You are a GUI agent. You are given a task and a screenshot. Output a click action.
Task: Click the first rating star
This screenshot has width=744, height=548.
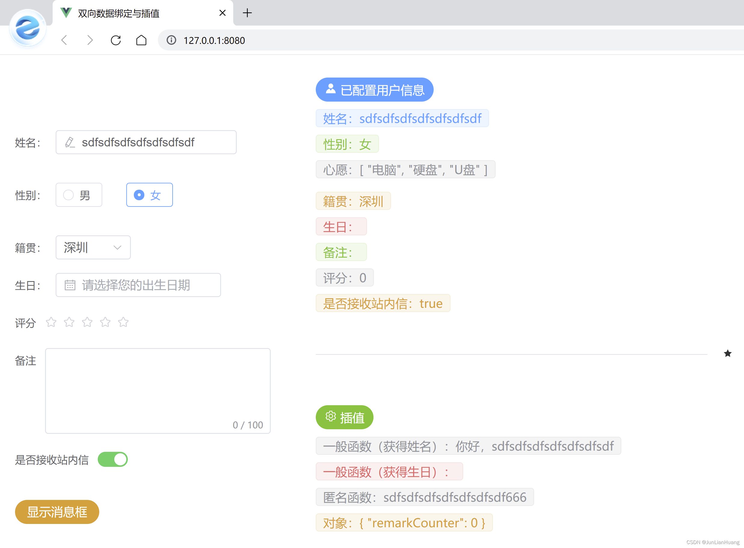pyautogui.click(x=51, y=322)
